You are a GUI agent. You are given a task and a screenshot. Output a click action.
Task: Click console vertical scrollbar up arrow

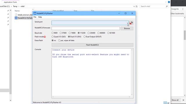point(132,50)
